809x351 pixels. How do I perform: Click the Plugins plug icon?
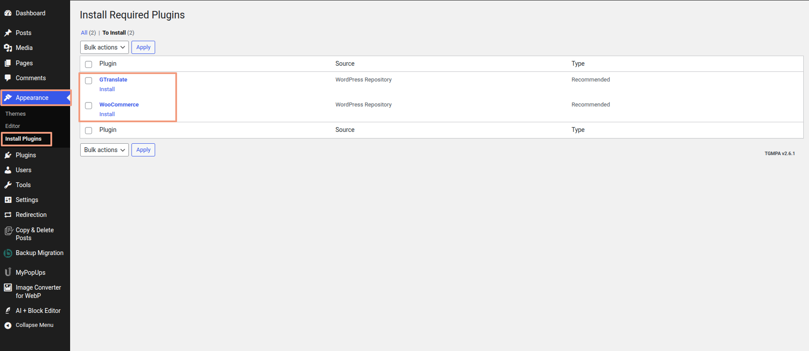8,155
